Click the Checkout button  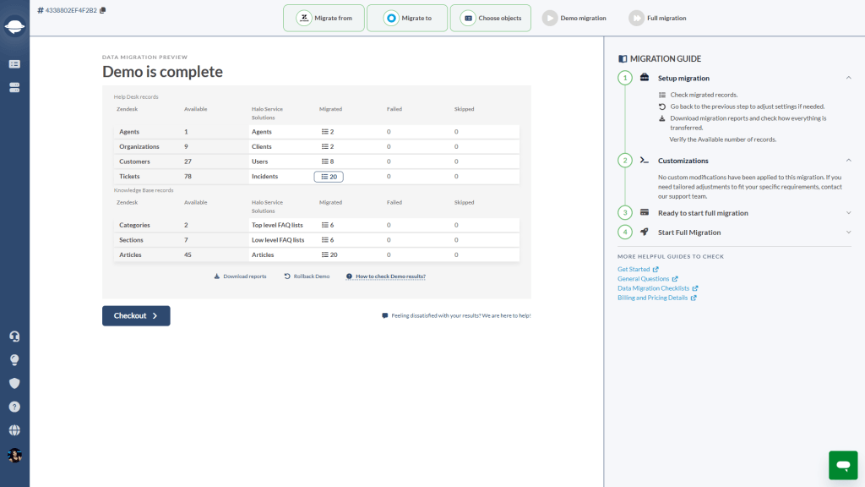(136, 316)
